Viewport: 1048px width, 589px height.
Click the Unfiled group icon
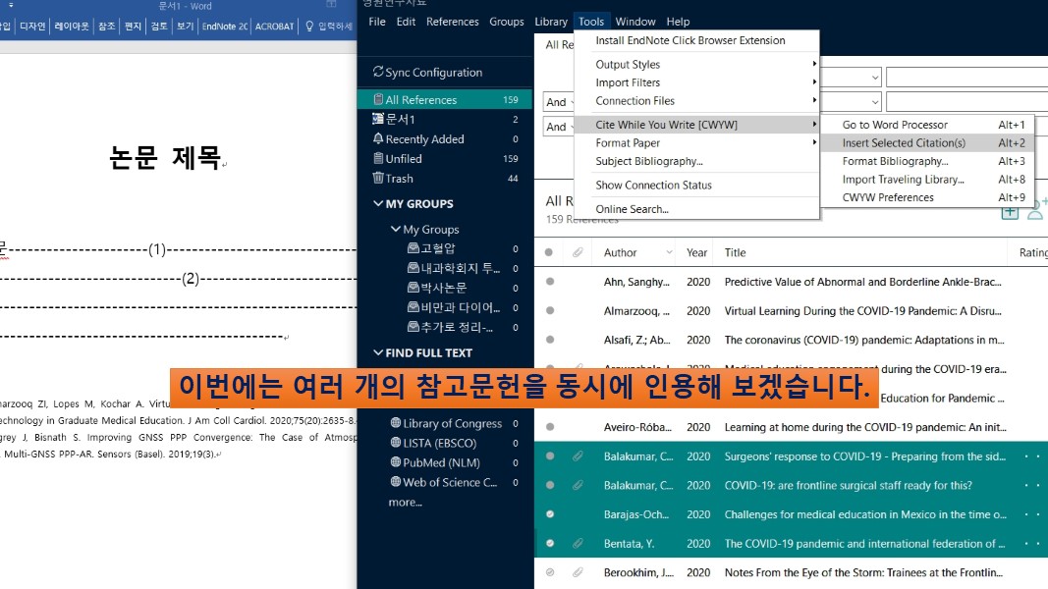(378, 158)
